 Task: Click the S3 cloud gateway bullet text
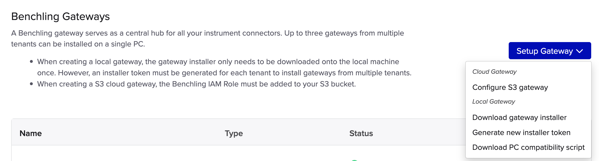tap(196, 84)
